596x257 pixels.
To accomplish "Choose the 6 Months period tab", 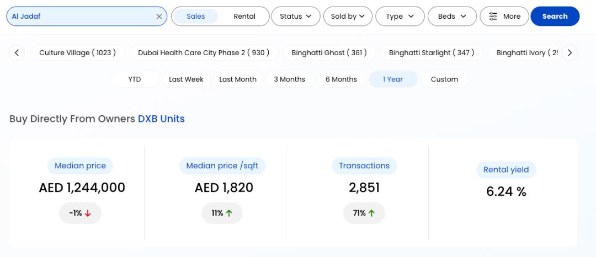I will [x=341, y=79].
